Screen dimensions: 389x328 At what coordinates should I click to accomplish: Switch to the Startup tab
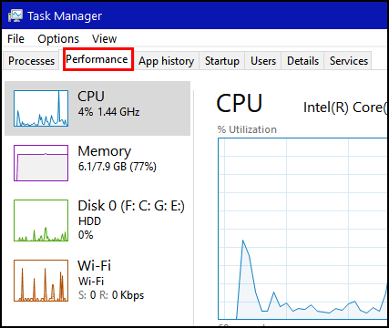222,61
